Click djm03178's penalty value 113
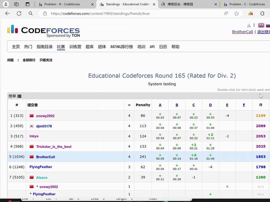This screenshot has height=202, width=270. pyautogui.click(x=143, y=126)
